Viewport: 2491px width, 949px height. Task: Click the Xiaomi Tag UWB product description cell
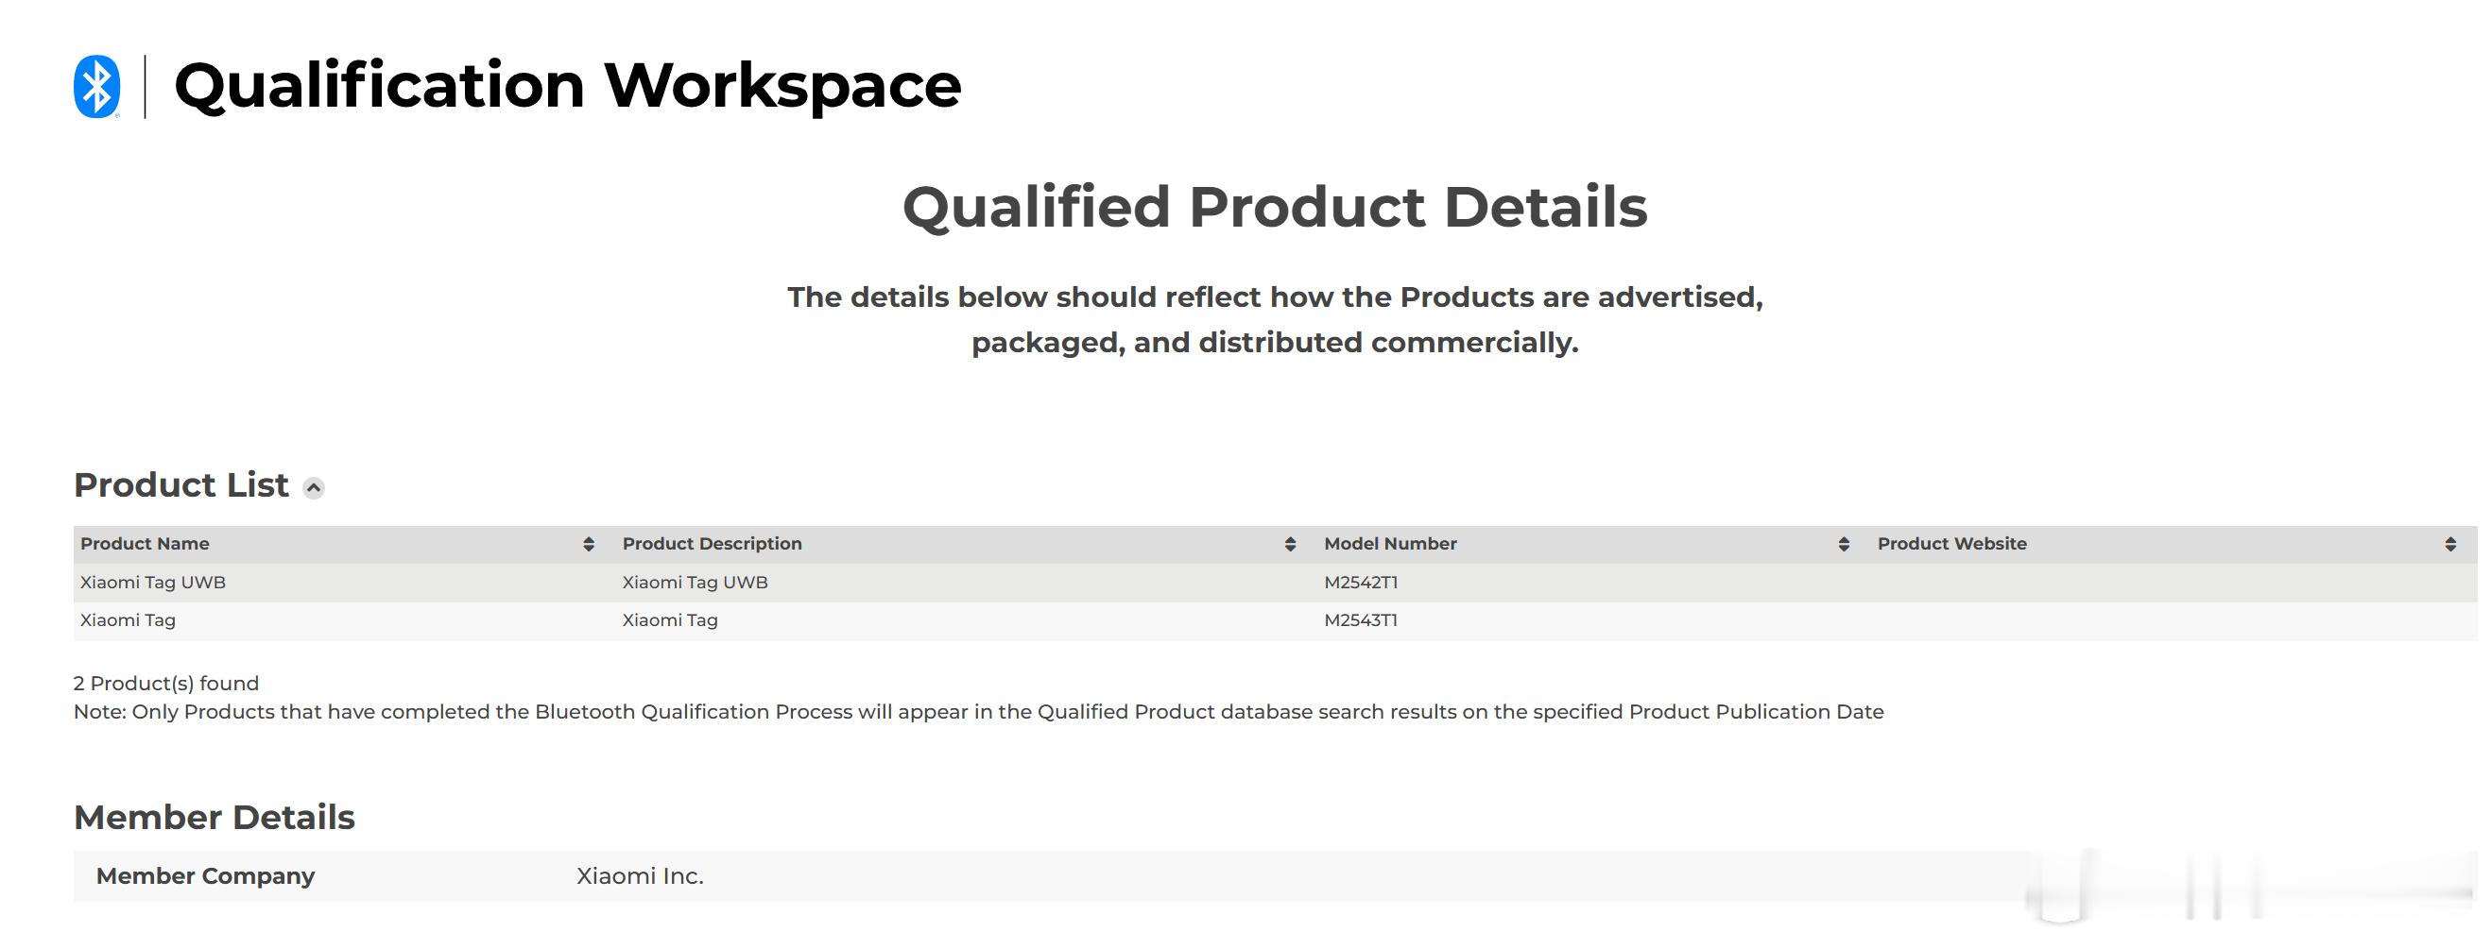click(x=695, y=583)
